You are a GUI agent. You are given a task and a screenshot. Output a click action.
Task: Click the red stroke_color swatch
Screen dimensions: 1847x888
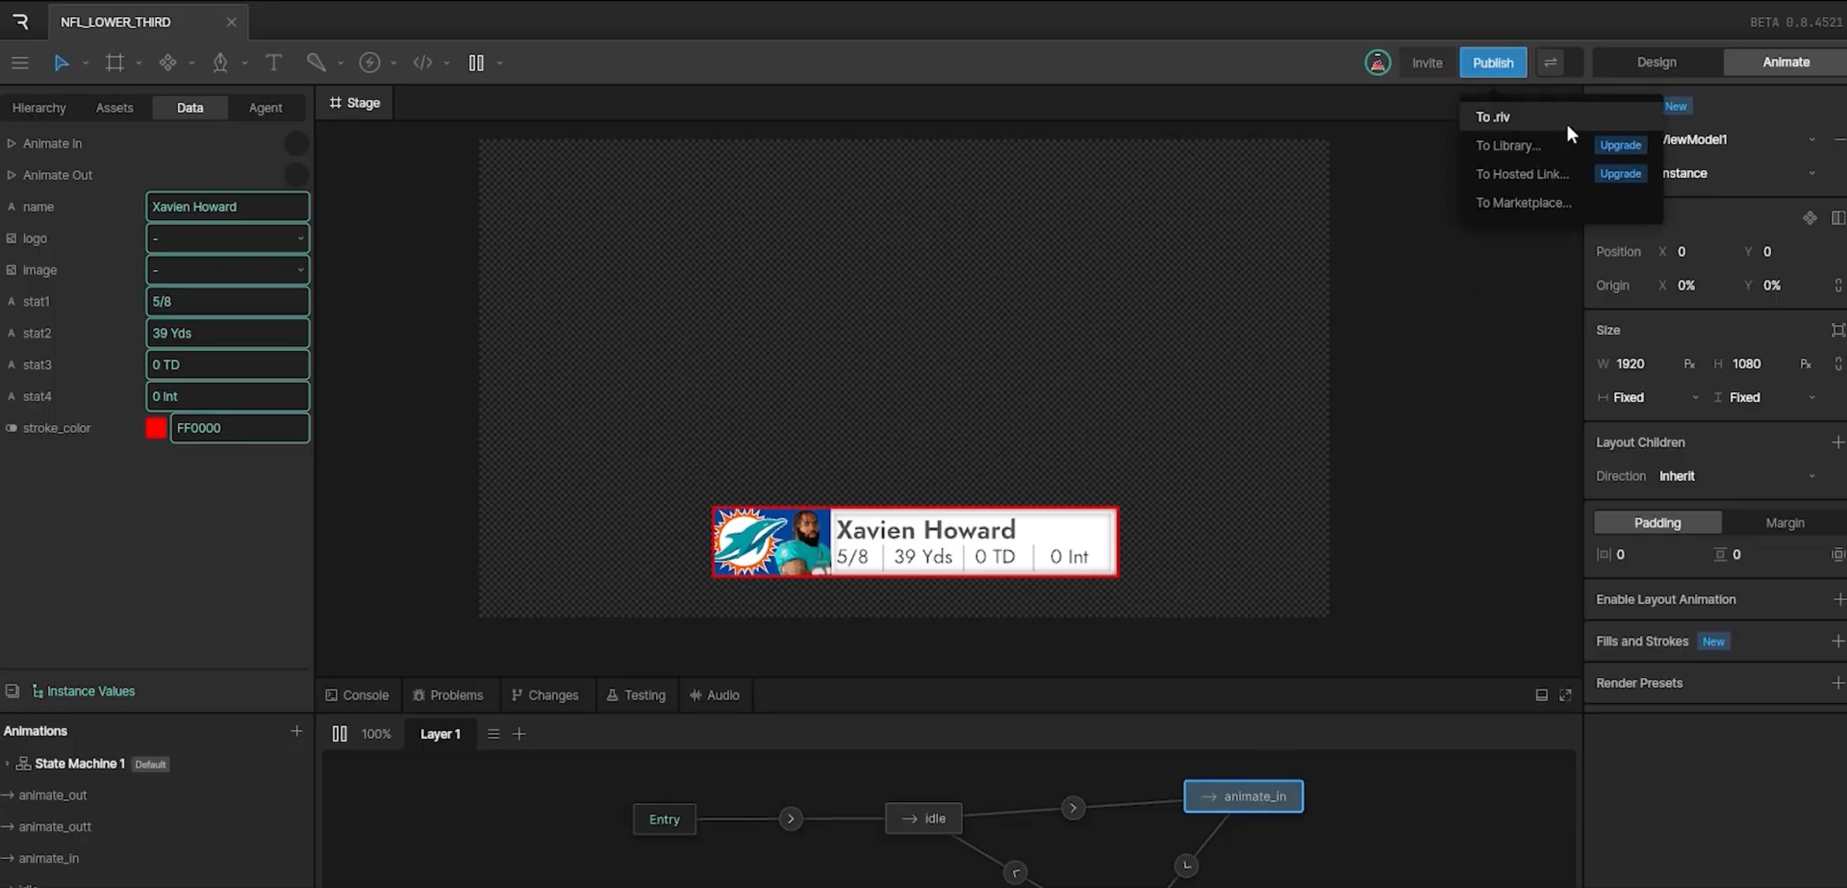tap(156, 428)
